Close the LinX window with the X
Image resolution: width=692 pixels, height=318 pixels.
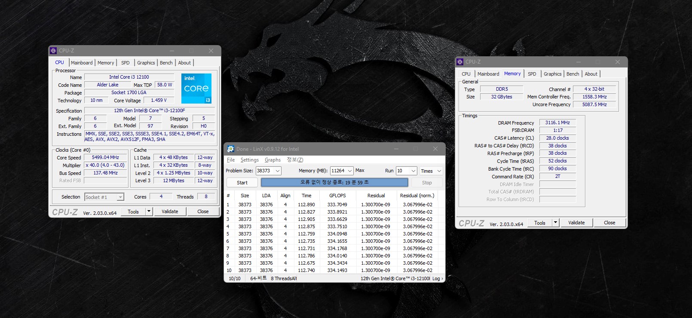[x=435, y=149]
